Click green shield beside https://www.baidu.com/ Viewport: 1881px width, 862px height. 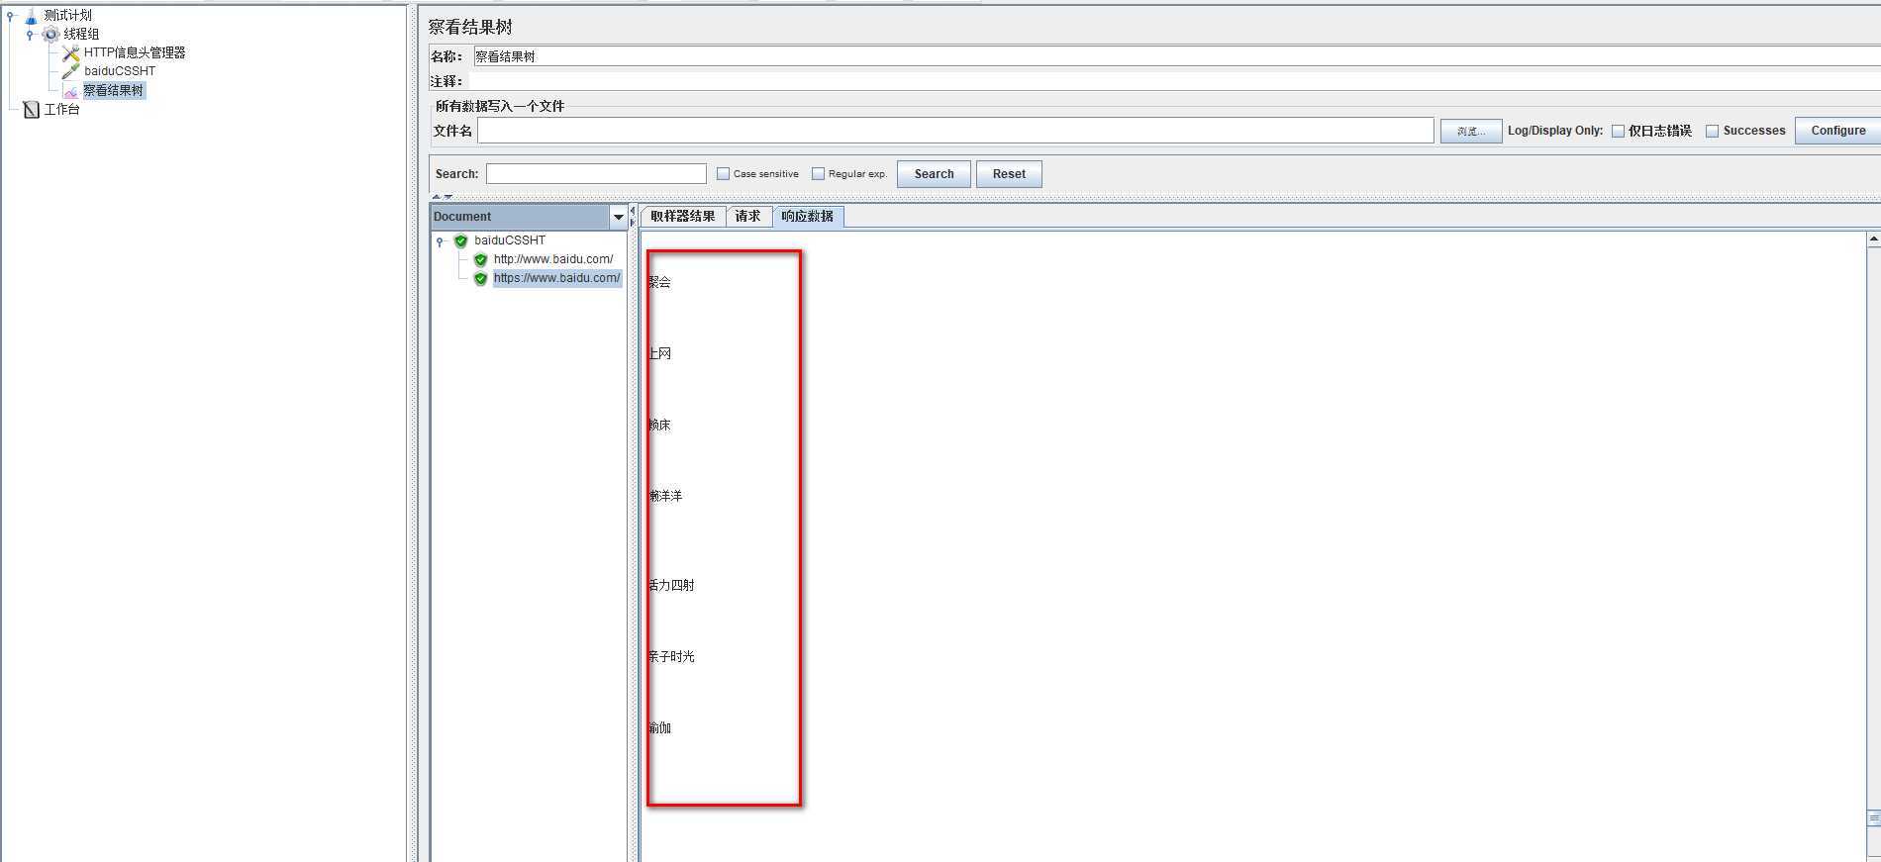pyautogui.click(x=480, y=278)
